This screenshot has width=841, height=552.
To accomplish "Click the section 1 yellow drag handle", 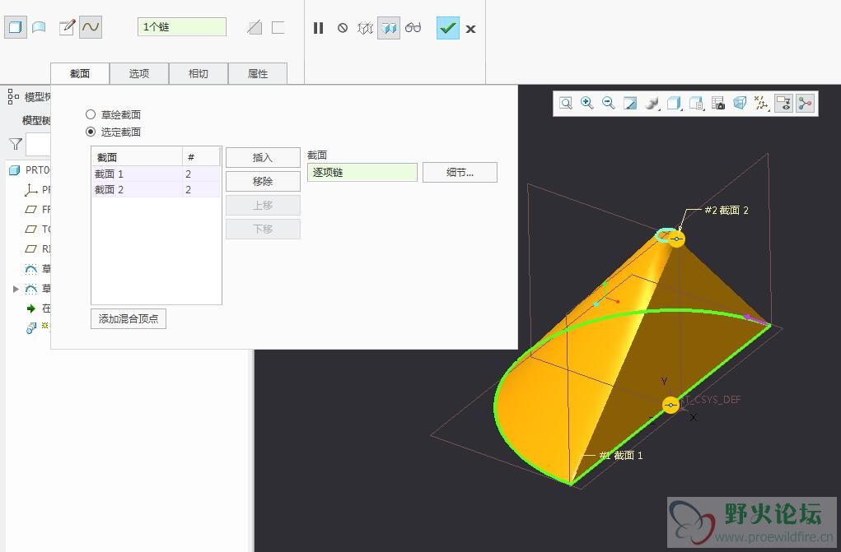I will pos(671,405).
